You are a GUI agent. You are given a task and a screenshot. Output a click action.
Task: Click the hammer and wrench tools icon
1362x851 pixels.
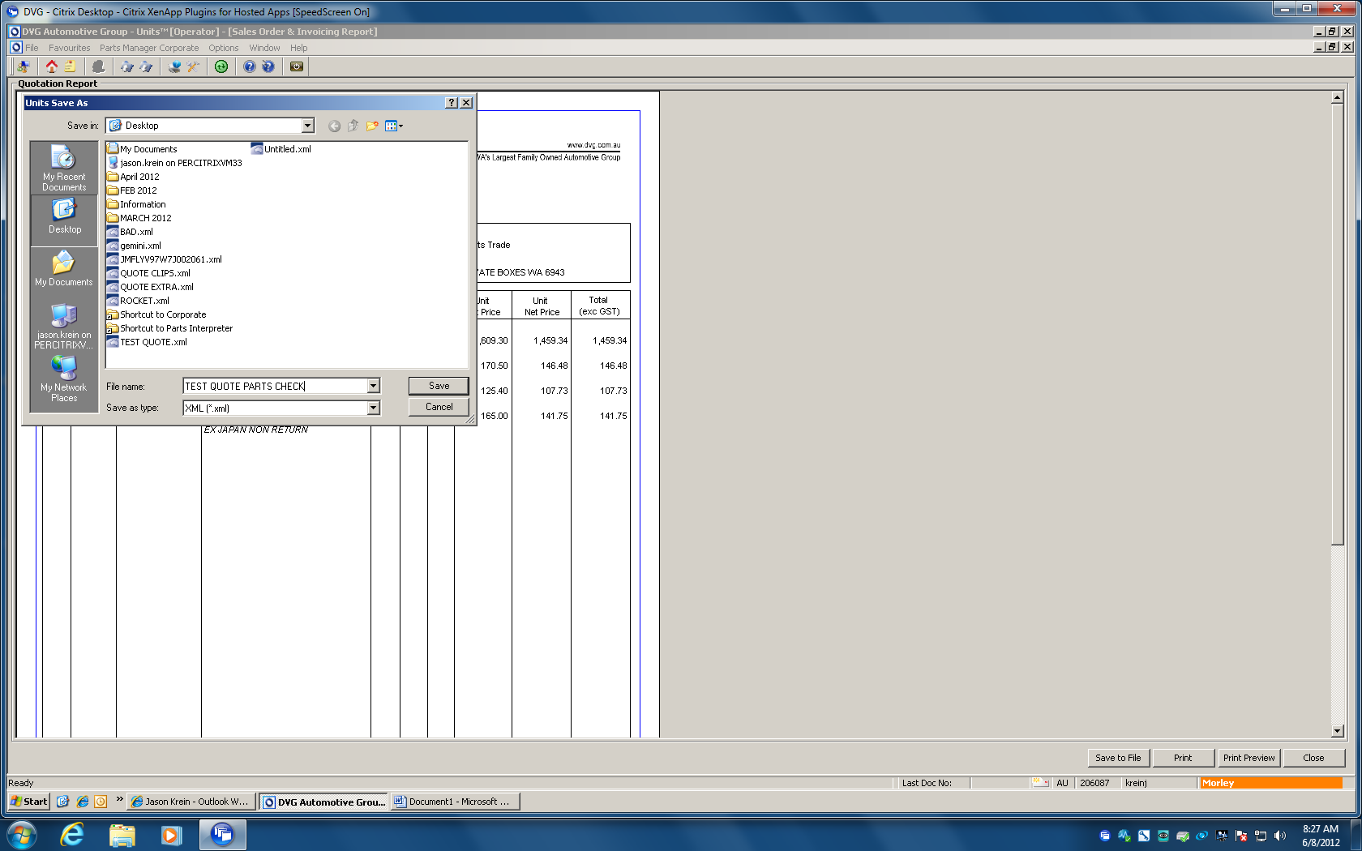point(193,66)
